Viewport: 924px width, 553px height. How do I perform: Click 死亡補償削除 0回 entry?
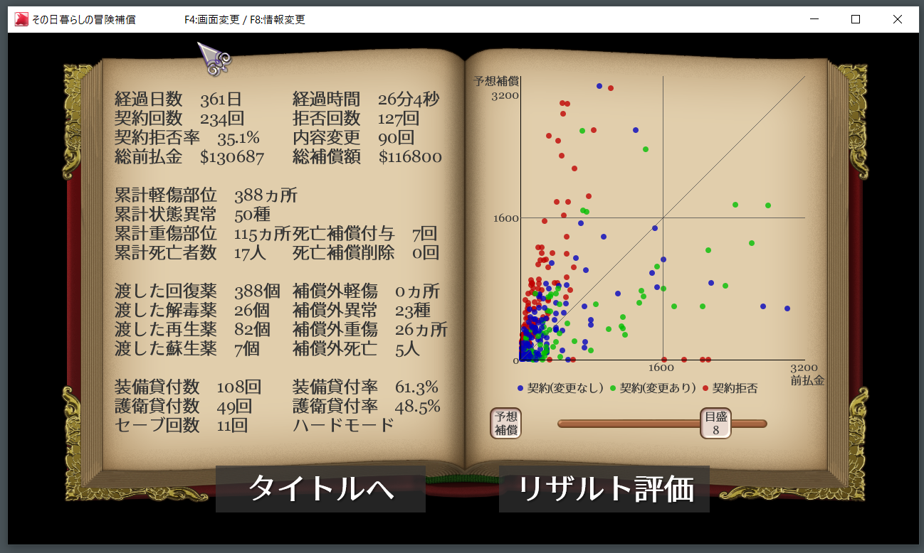coord(366,252)
